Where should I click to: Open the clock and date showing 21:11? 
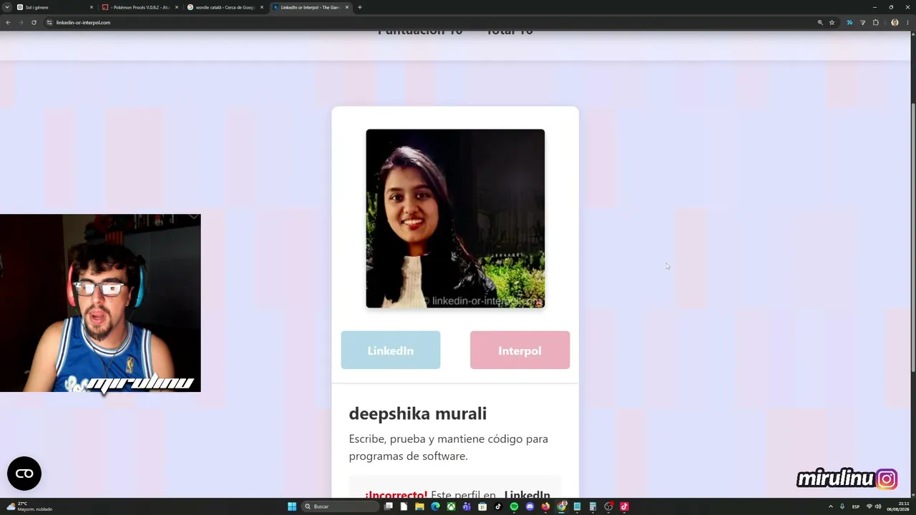(x=899, y=506)
